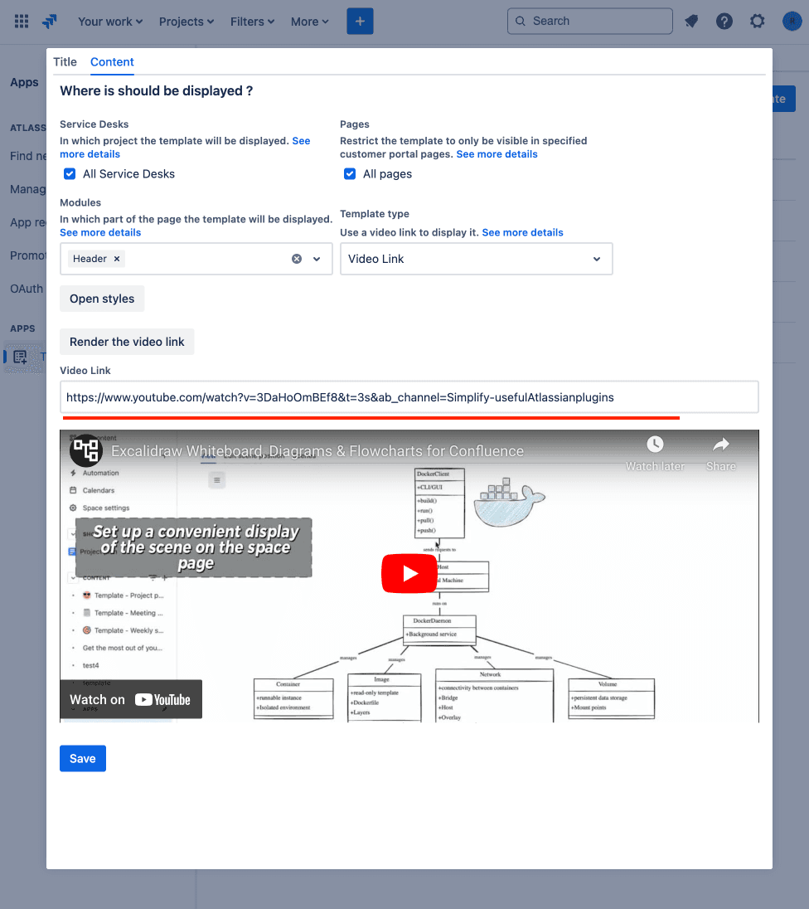Click the search magnifier icon
This screenshot has width=809, height=909.
(521, 22)
